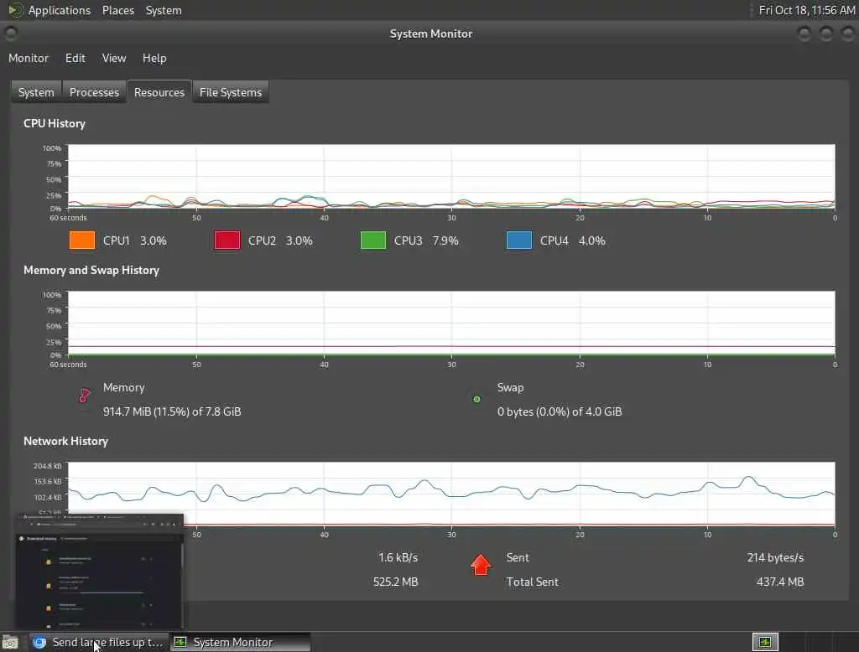Switch to the Send large files browser task

click(99, 642)
